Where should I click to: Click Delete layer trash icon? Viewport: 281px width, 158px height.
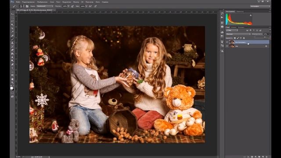click(267, 157)
